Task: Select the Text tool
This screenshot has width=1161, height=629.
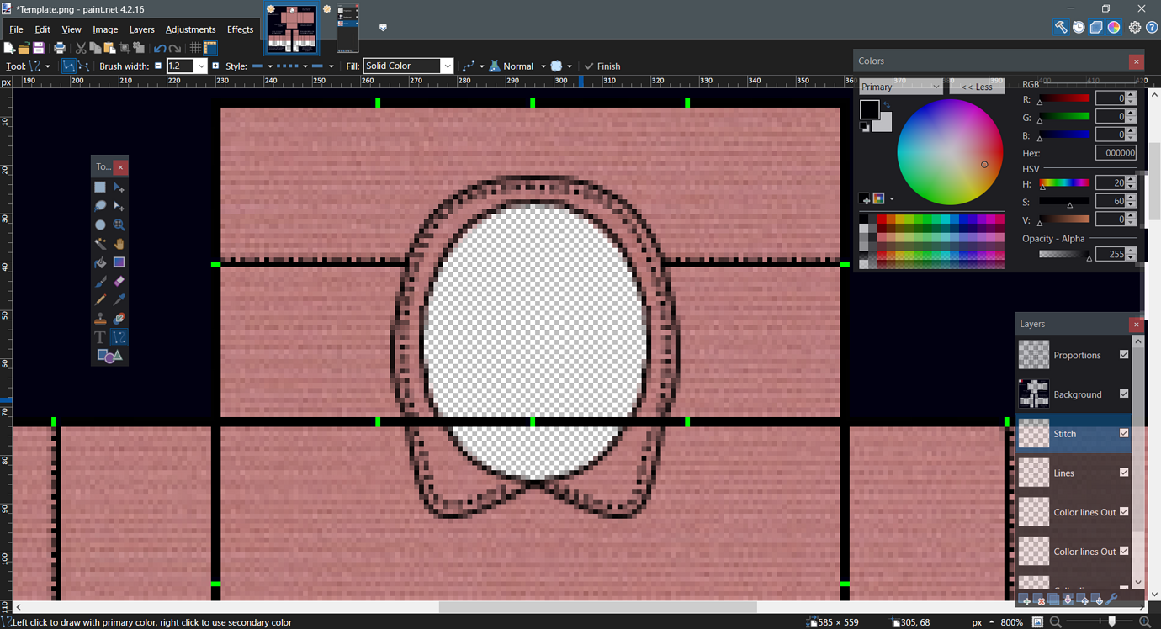Action: pyautogui.click(x=100, y=337)
